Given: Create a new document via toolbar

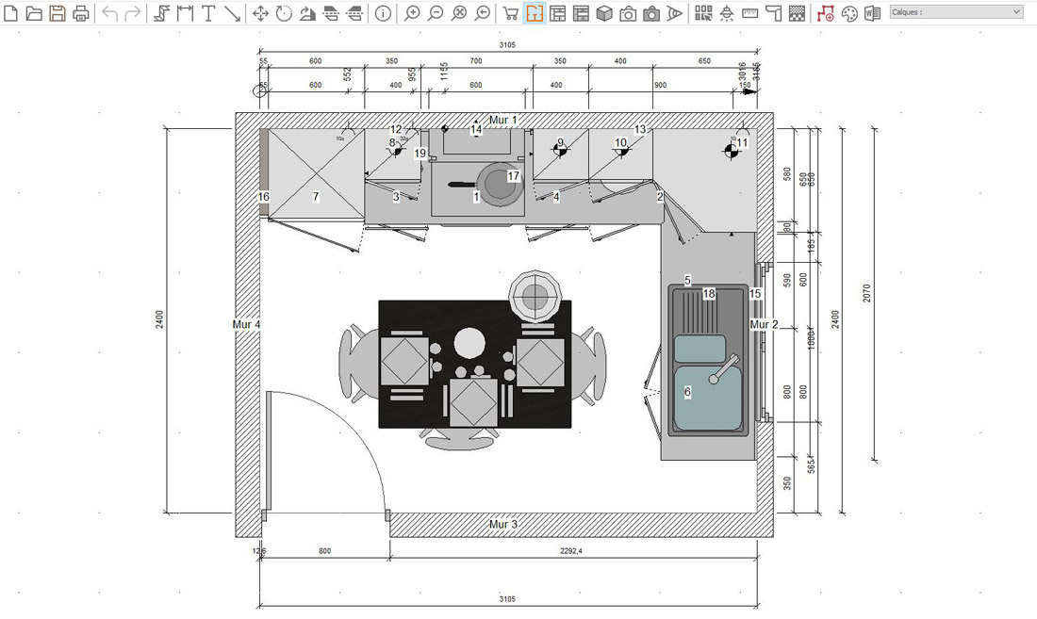Looking at the screenshot, I should point(12,13).
